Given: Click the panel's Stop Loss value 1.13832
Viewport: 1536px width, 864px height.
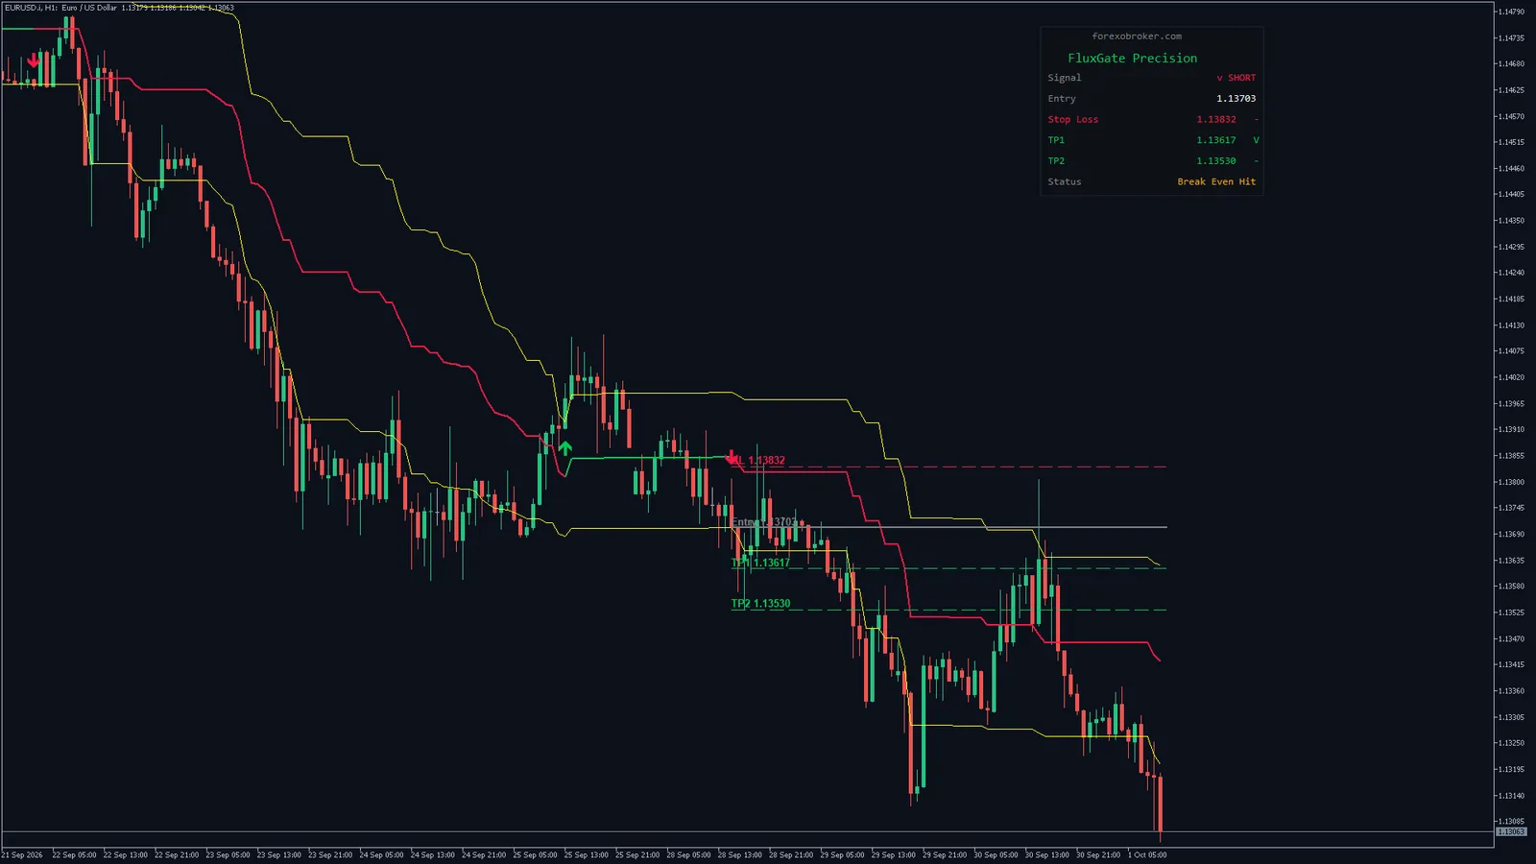Looking at the screenshot, I should (x=1216, y=120).
